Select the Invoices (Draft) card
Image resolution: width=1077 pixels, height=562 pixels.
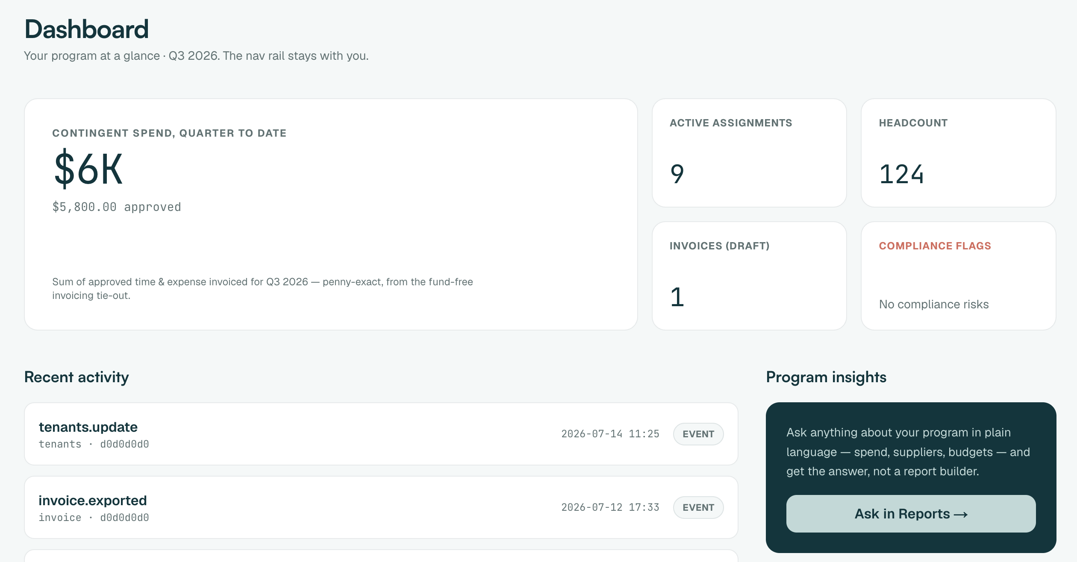coord(749,276)
